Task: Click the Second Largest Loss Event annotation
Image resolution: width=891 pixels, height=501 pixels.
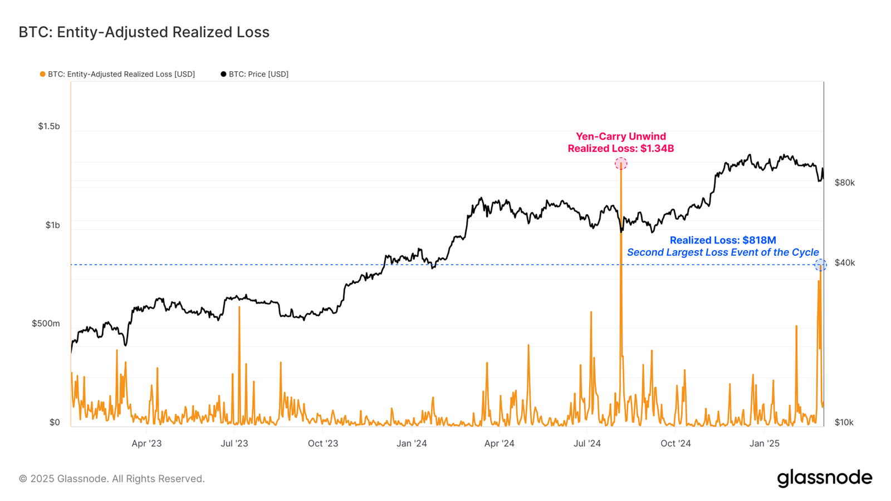Action: click(x=723, y=252)
